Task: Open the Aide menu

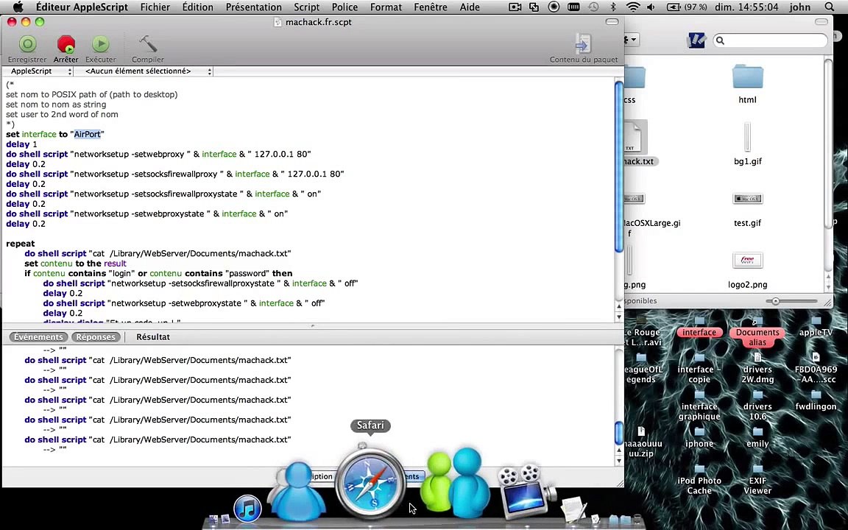Action: (470, 7)
